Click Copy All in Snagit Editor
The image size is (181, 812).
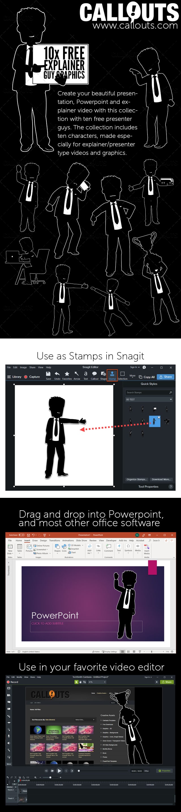(x=147, y=377)
